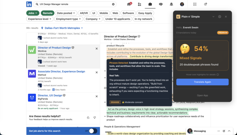Open Director, UX Design job link

click(50, 96)
